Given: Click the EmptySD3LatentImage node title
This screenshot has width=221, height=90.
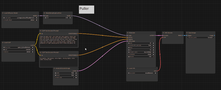Looking at the screenshot, I should (63, 68).
